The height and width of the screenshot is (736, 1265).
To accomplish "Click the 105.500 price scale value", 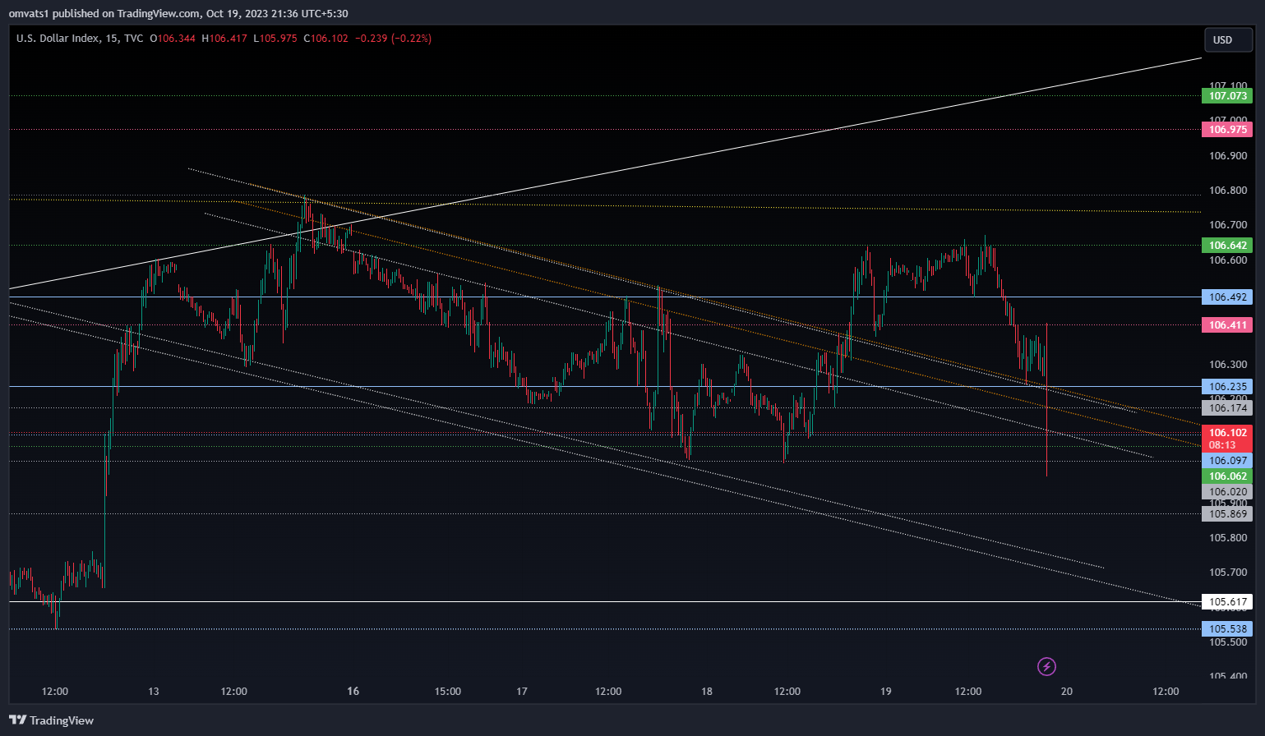I will pos(1228,642).
